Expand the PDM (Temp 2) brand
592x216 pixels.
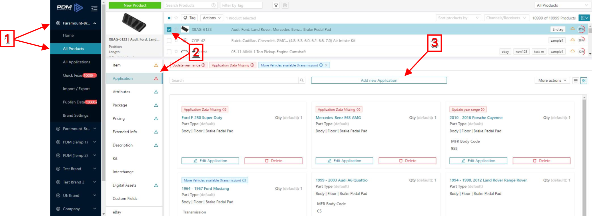(76, 156)
